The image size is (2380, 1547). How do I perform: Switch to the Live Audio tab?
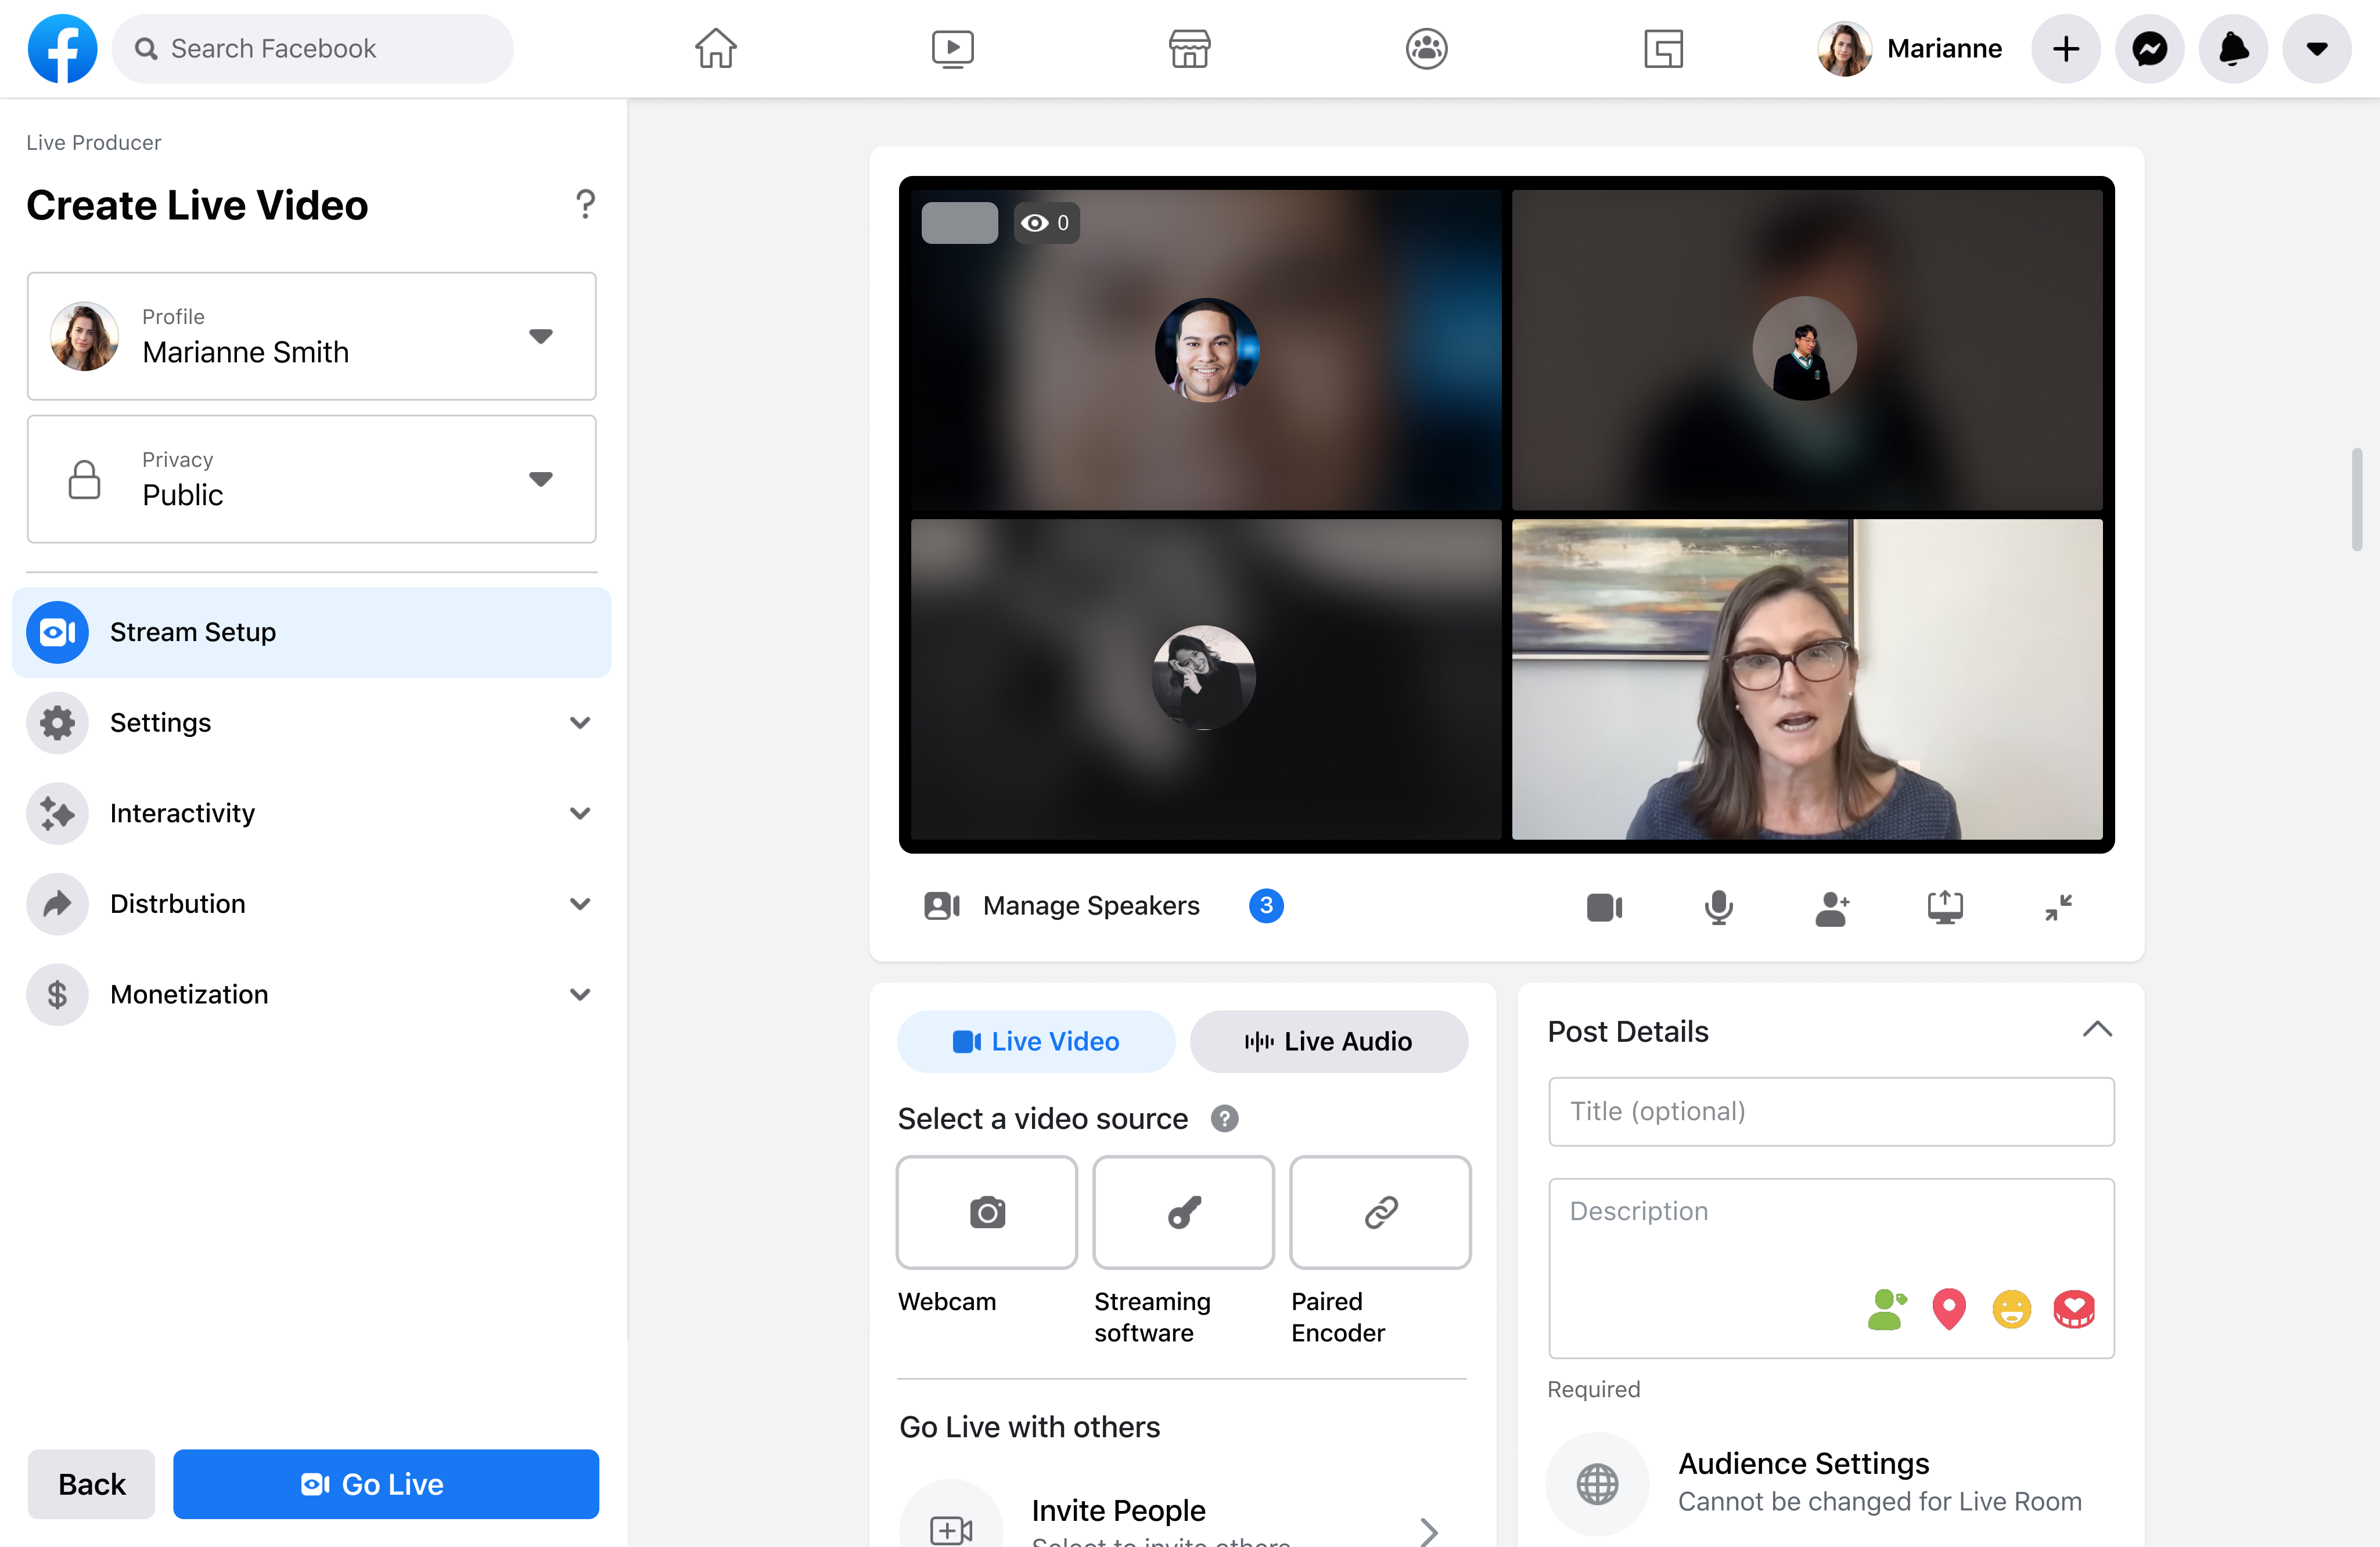pos(1328,1042)
